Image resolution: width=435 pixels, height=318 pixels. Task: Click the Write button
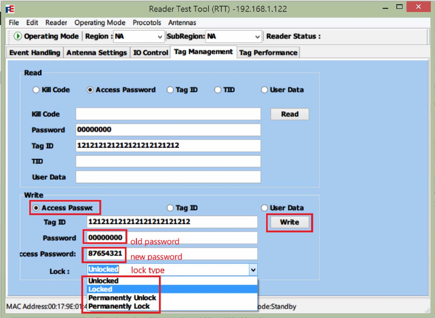point(289,222)
